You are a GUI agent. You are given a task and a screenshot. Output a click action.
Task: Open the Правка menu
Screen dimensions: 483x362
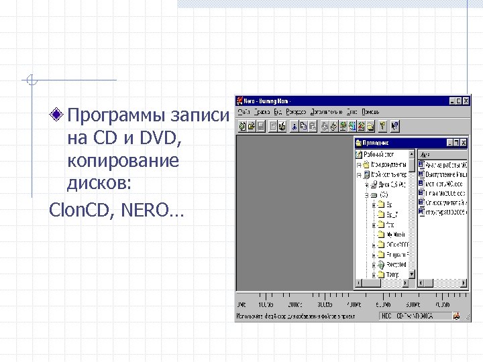[262, 112]
